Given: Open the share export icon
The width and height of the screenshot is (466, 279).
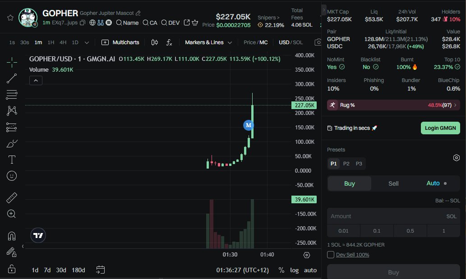Looking at the screenshot, I should [187, 23].
